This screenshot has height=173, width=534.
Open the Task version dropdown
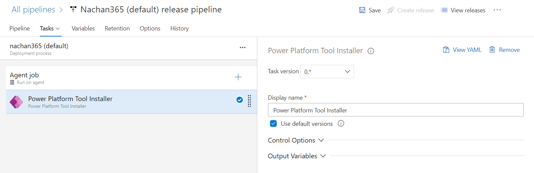327,72
